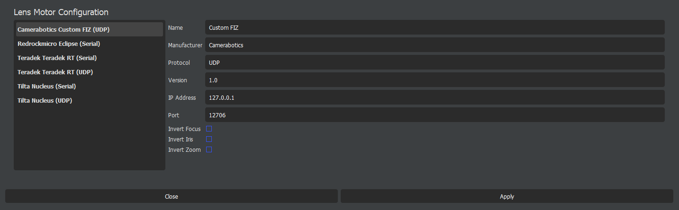Enable the Invert Focus checkbox
The height and width of the screenshot is (210, 679).
tap(208, 129)
